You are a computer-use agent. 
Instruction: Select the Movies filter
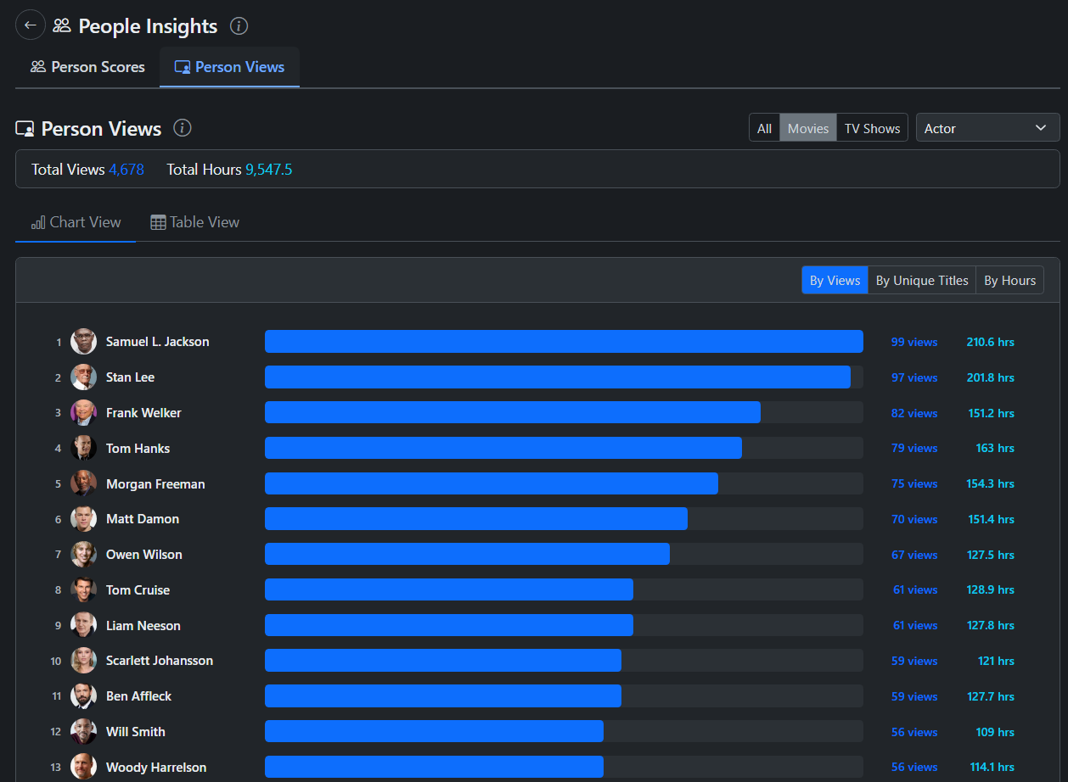coord(807,128)
